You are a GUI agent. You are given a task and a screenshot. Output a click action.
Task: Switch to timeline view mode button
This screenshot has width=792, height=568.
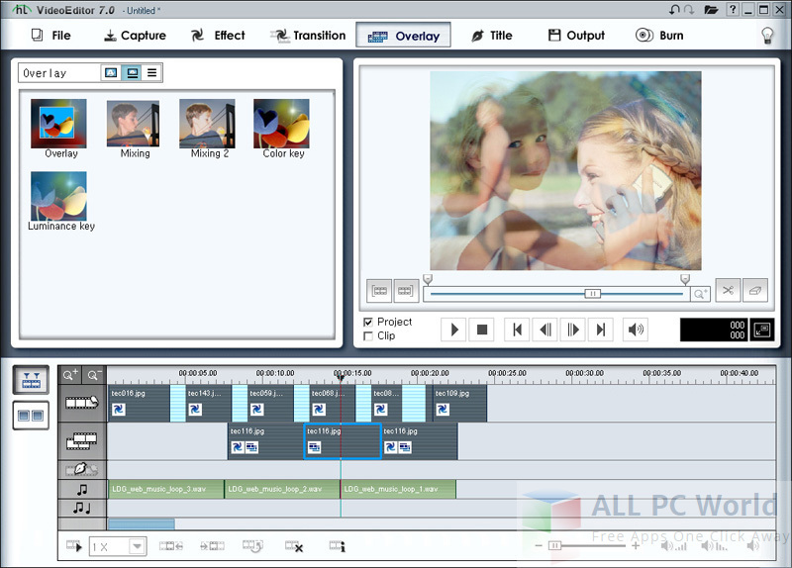pos(32,380)
